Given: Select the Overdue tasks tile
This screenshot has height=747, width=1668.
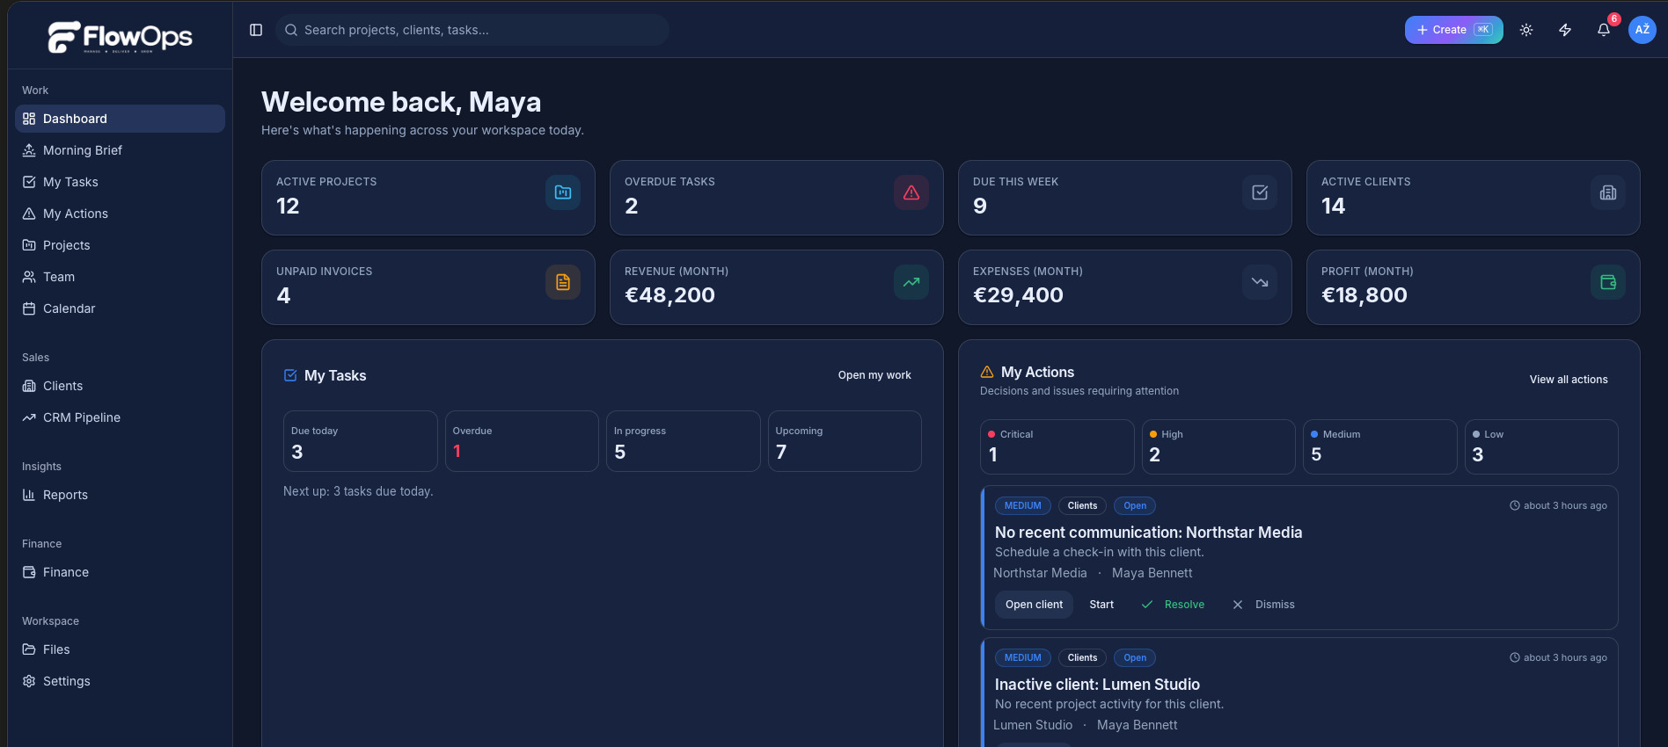Looking at the screenshot, I should point(522,441).
